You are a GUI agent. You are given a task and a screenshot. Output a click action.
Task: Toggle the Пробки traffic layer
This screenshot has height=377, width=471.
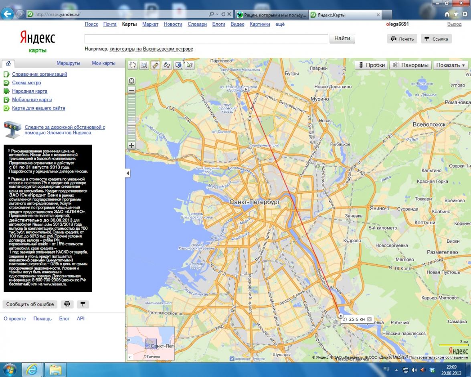371,65
